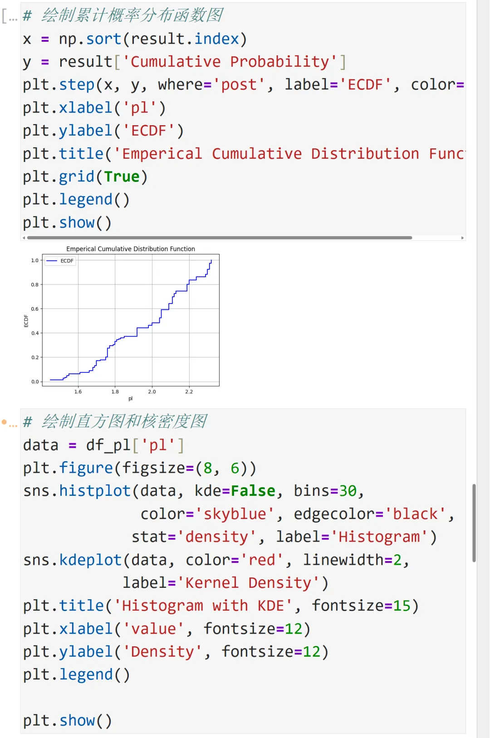Viewport: 490px width, 738px height.
Task: Click the plot title 'Emperical Cumulative Distribution Function'
Action: (x=131, y=249)
